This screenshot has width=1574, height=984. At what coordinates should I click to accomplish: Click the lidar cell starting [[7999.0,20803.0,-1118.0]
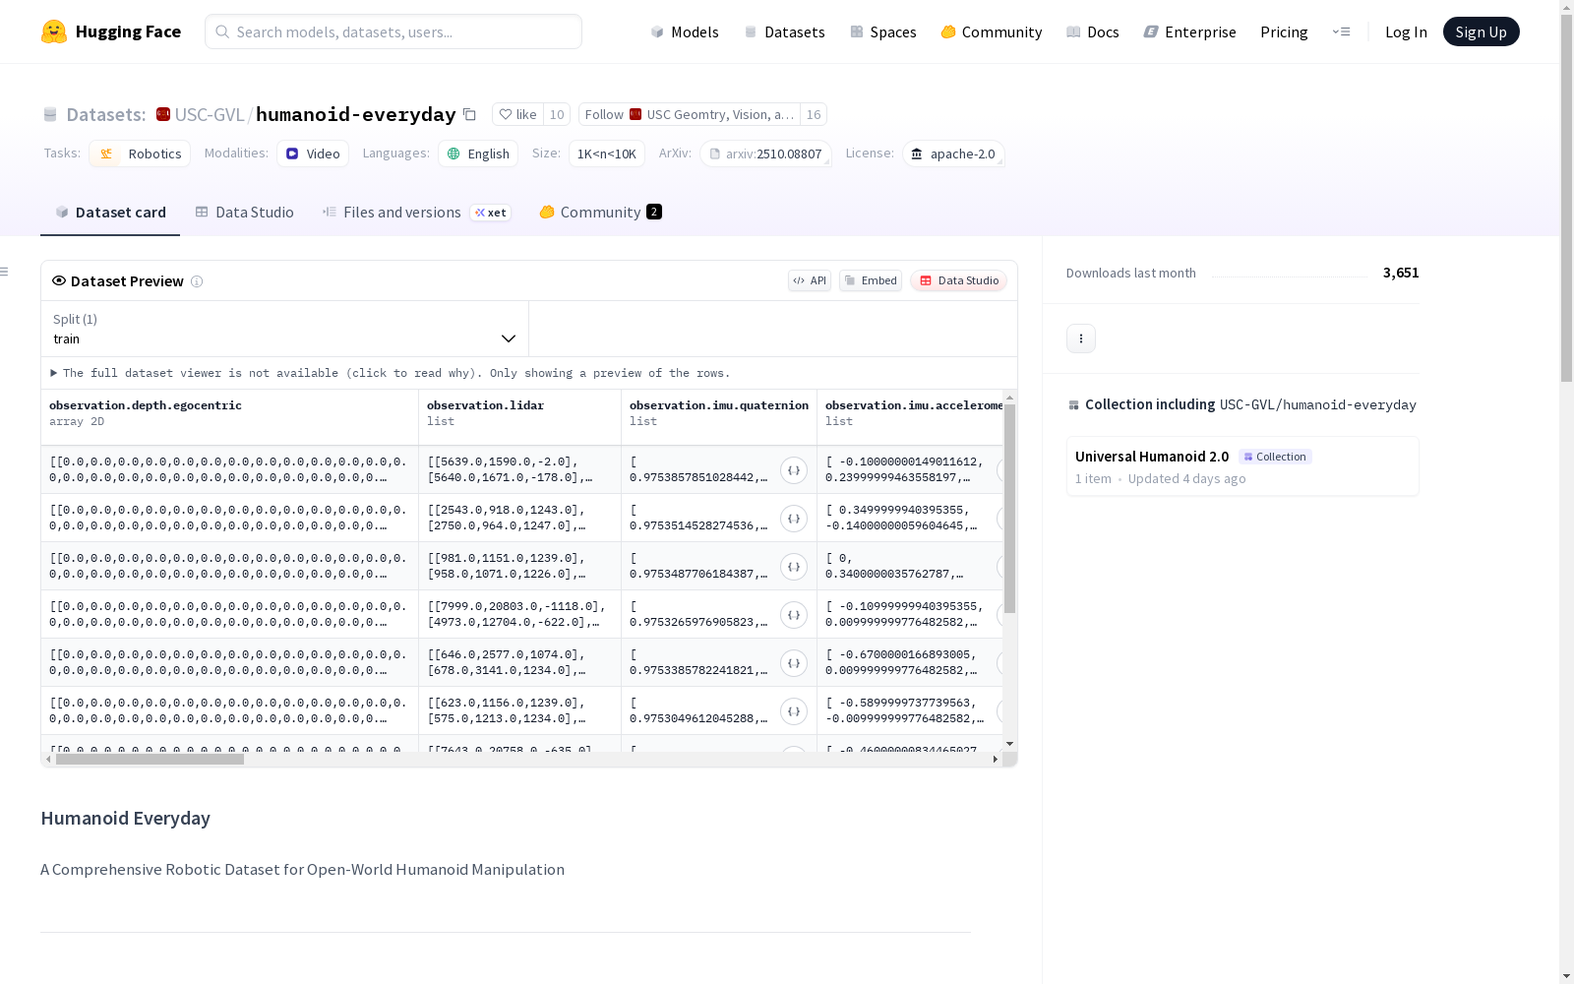pos(520,615)
